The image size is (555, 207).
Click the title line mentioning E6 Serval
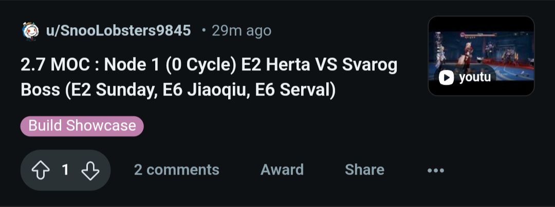click(178, 90)
